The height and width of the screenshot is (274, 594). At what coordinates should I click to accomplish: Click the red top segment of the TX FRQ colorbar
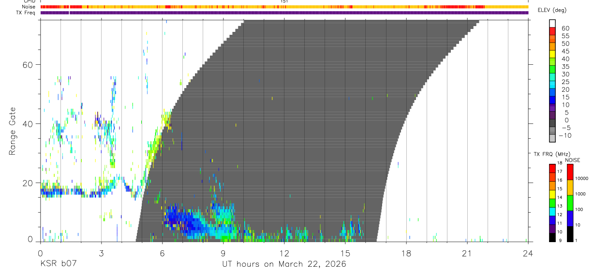point(552,168)
